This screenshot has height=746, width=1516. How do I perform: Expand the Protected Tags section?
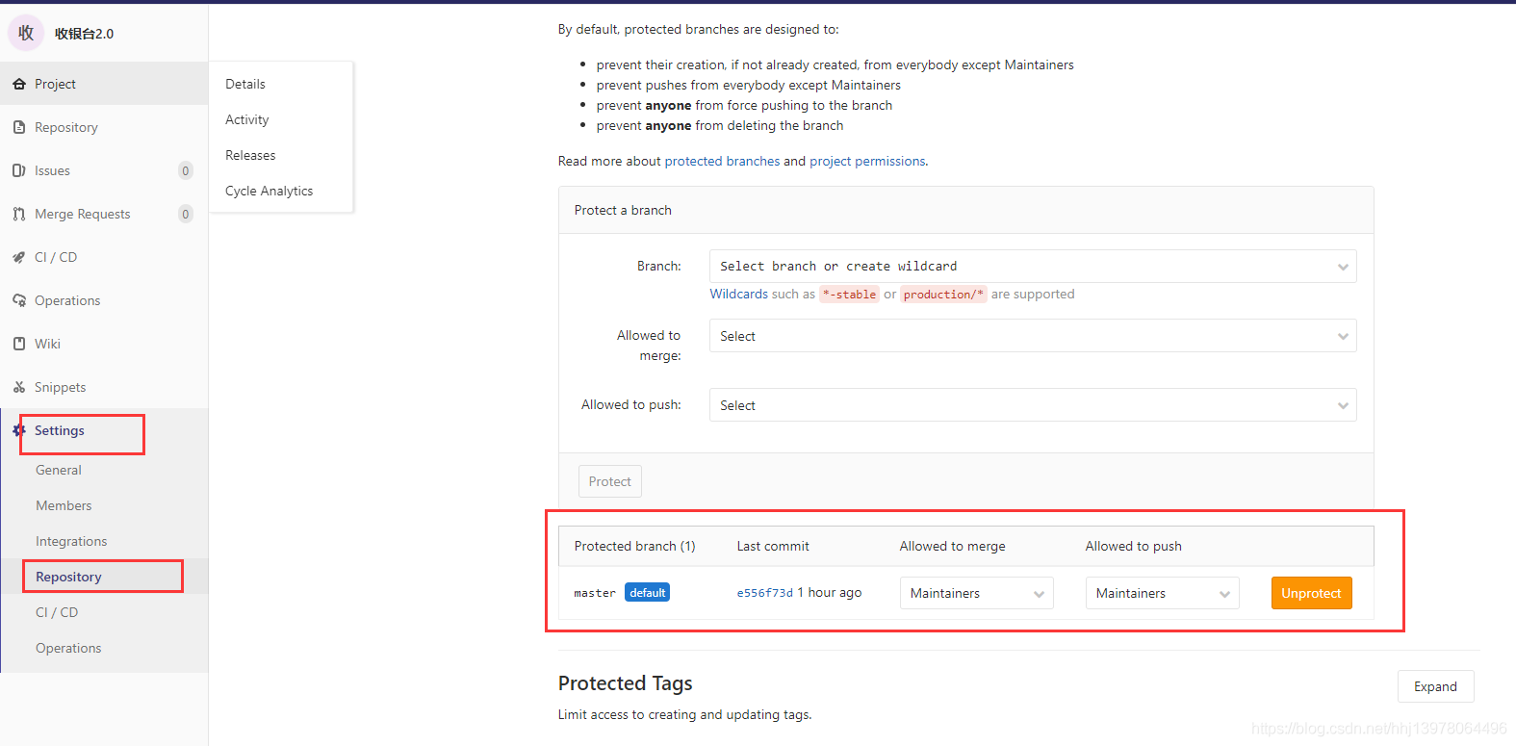click(1435, 686)
